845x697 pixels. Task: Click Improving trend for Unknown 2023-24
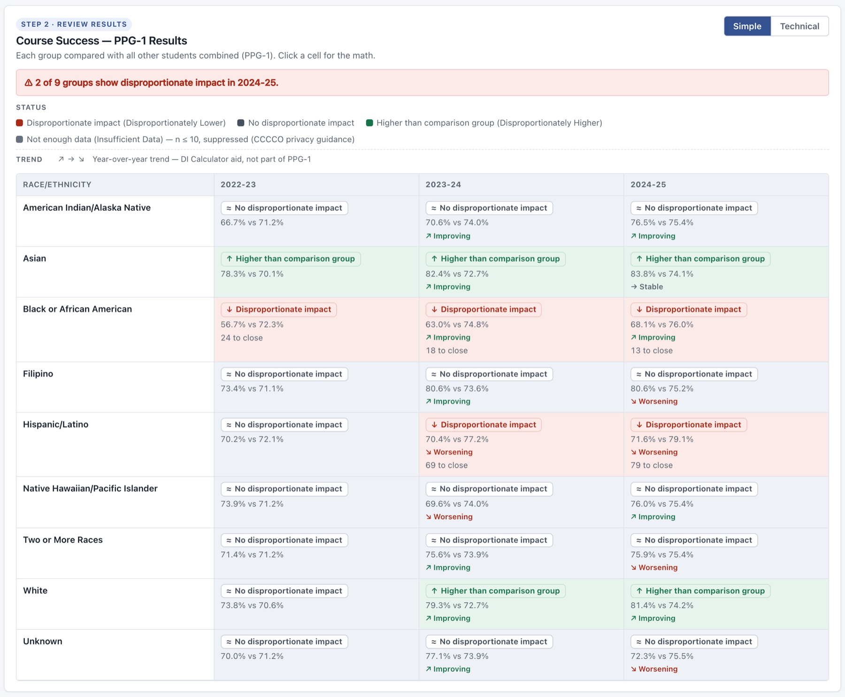(x=448, y=669)
